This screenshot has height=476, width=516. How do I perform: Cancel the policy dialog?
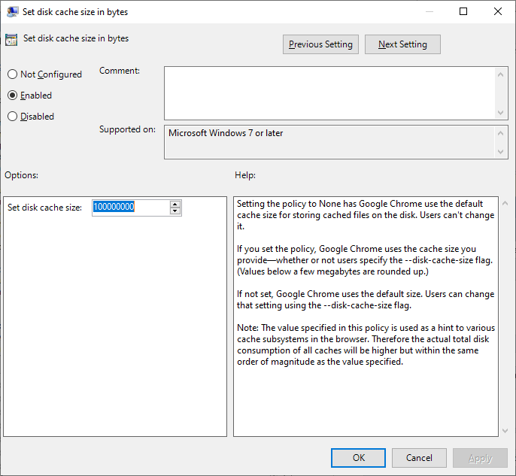point(419,458)
